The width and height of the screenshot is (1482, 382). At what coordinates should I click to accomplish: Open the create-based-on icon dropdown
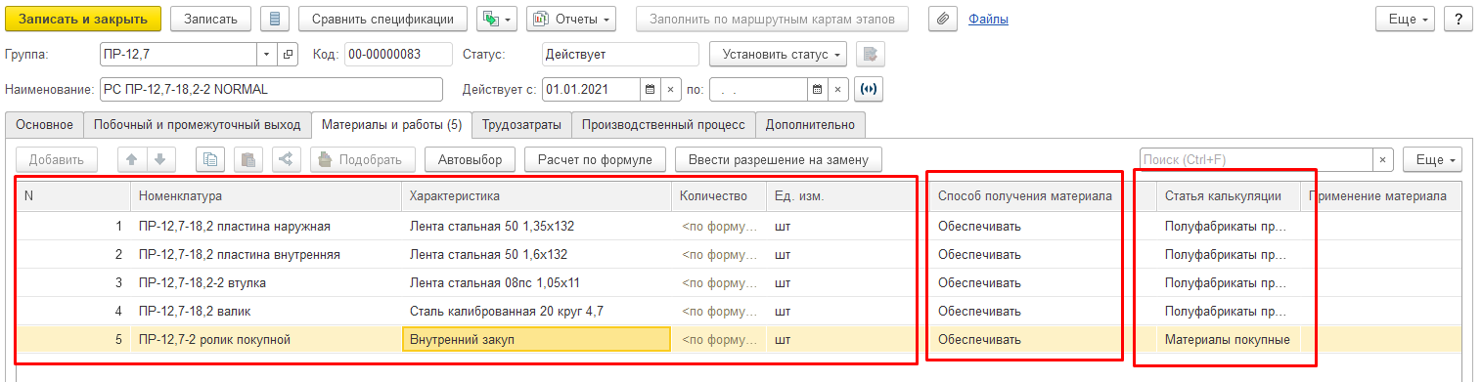497,19
